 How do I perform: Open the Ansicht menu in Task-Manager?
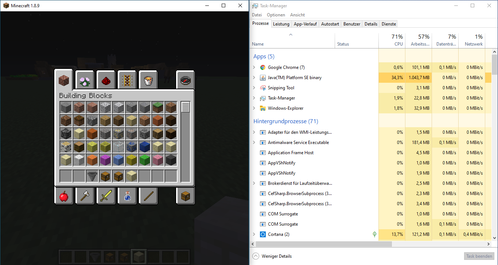point(297,15)
